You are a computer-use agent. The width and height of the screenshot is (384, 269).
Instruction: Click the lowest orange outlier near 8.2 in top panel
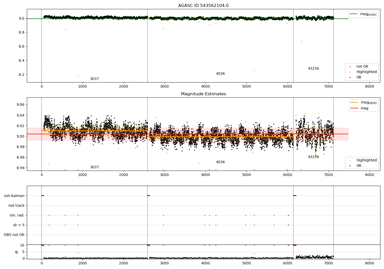(x=78, y=76)
